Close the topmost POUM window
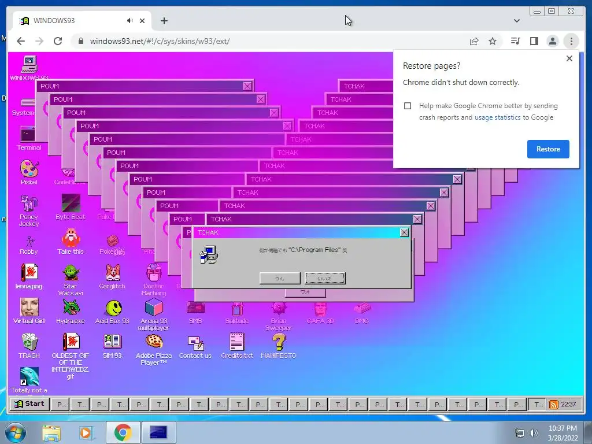The width and height of the screenshot is (592, 444). (x=247, y=86)
